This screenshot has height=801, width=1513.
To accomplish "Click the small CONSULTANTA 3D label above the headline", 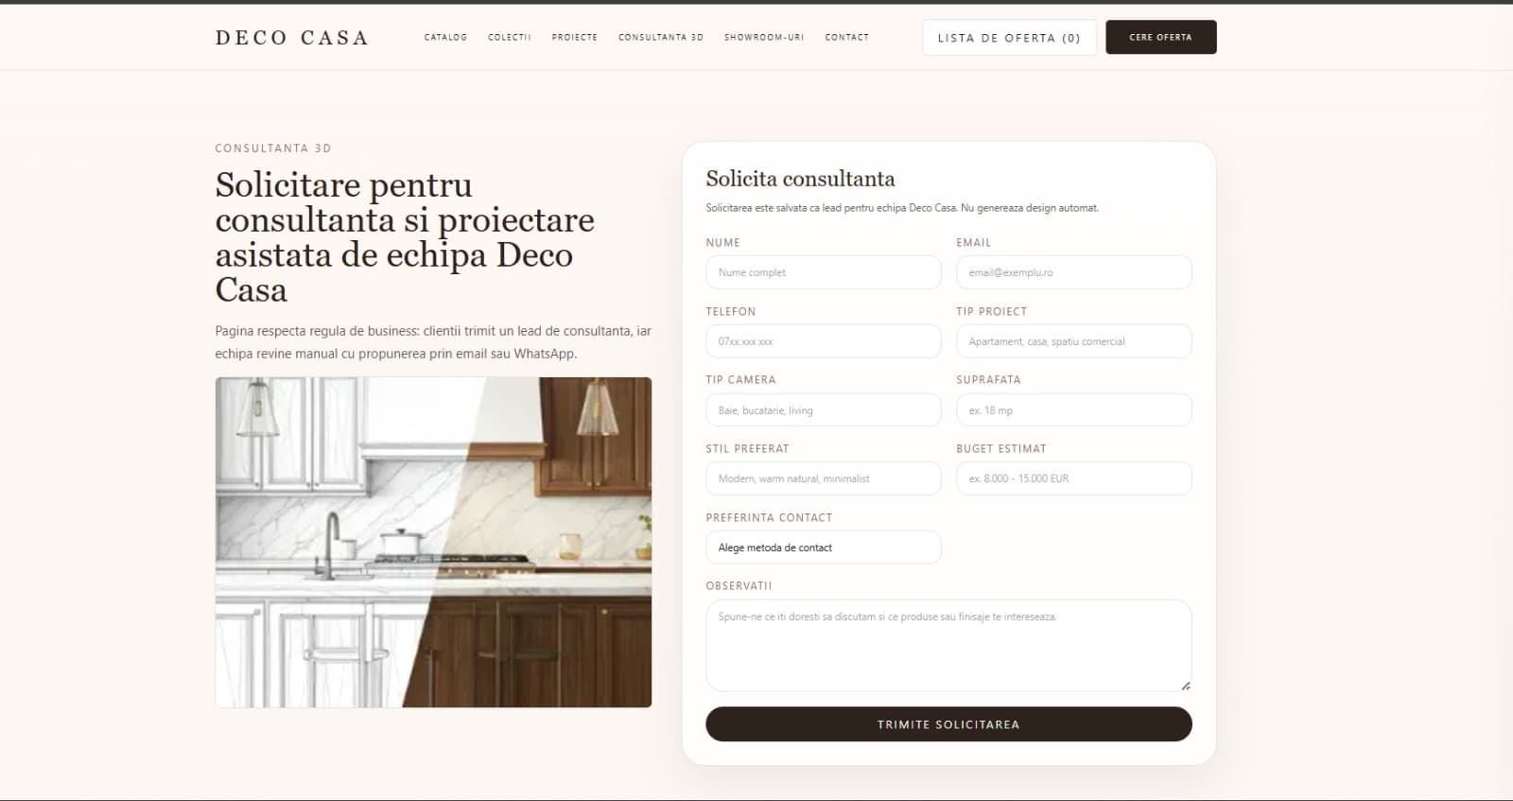I will tap(273, 148).
